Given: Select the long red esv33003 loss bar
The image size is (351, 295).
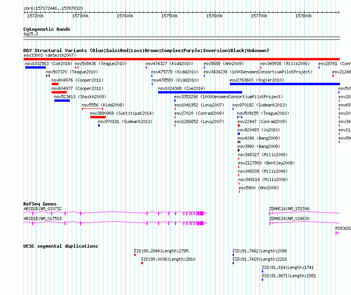Looking at the screenshot, I should 181,59.
